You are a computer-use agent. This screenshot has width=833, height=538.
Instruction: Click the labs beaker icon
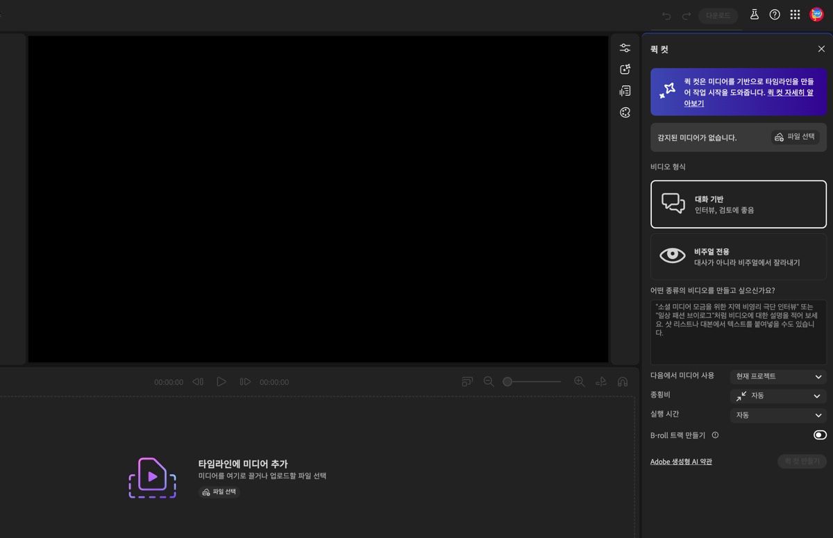tap(754, 15)
